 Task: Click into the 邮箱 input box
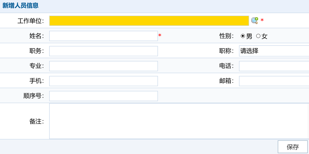pos(274,81)
